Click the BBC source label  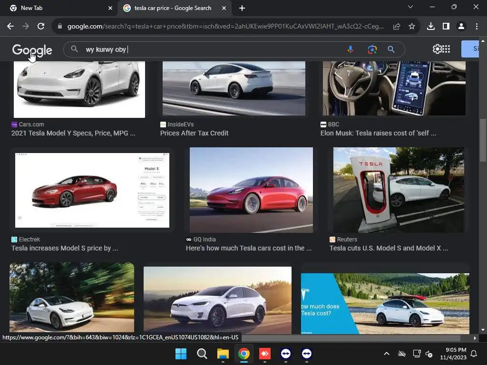(x=333, y=125)
